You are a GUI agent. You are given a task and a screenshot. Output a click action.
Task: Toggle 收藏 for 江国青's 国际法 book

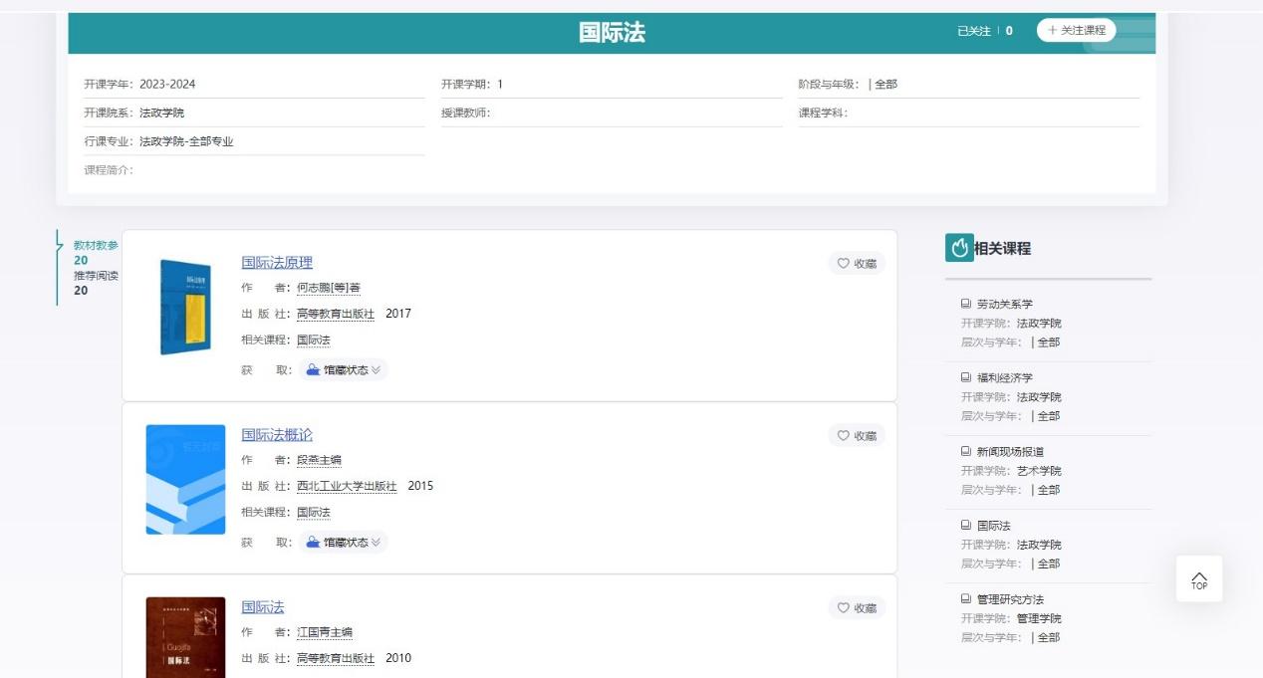(857, 608)
